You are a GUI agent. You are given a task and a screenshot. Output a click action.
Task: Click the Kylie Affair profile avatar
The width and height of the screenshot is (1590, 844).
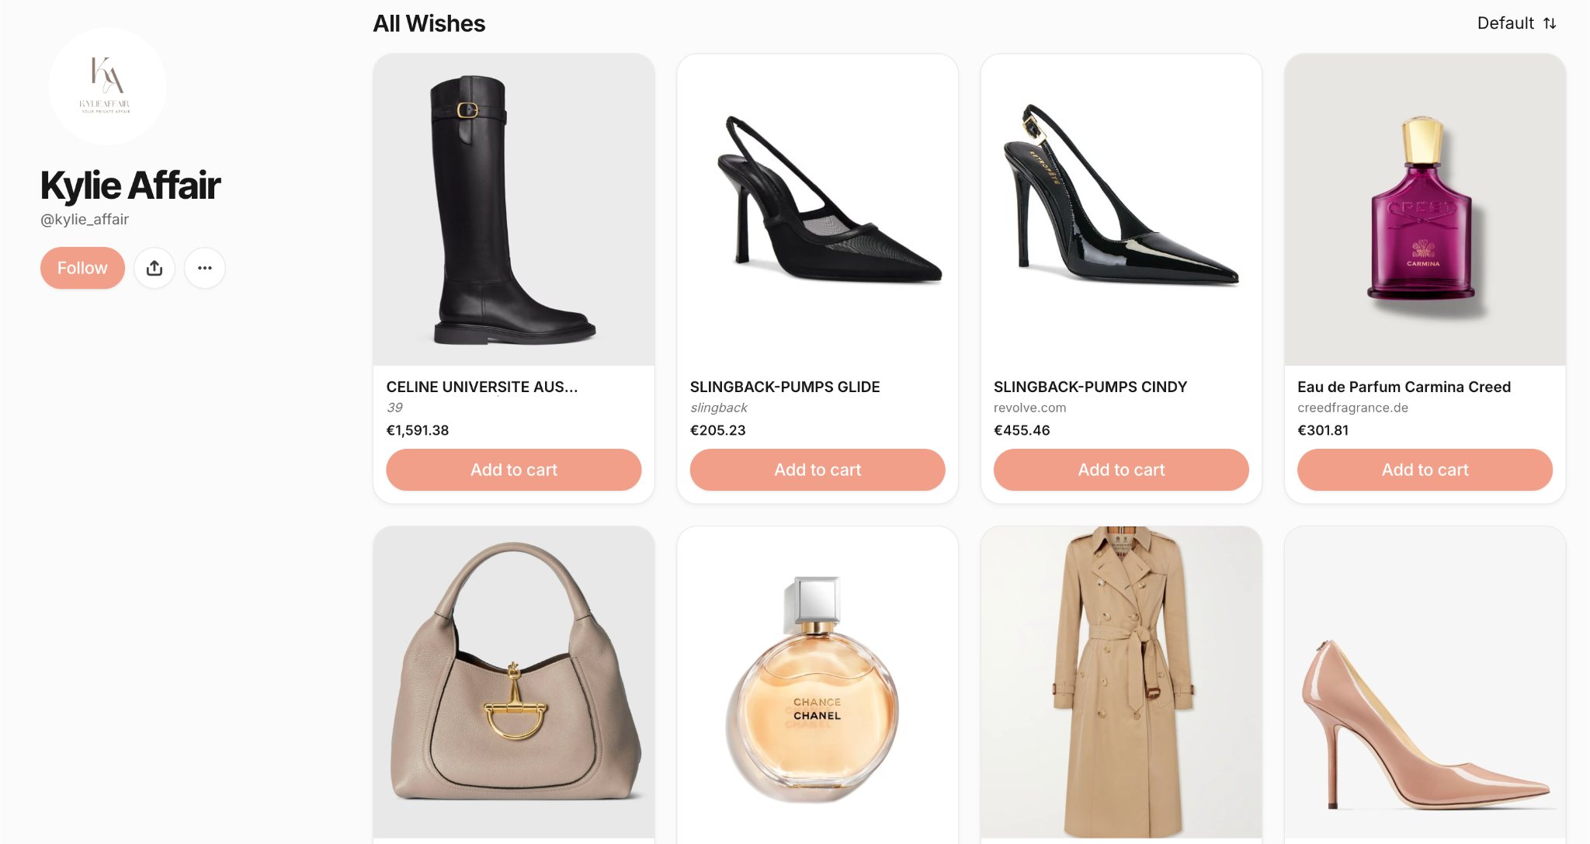[107, 86]
